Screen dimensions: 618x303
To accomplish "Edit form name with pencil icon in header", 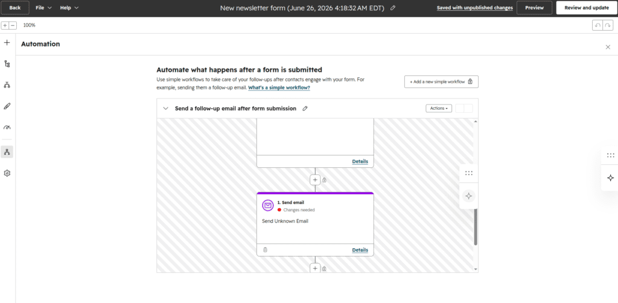I will click(392, 8).
